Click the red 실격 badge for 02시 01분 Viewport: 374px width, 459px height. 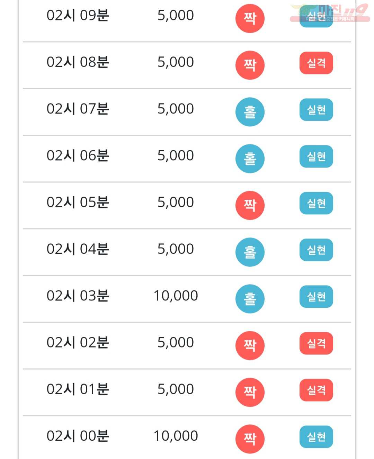pyautogui.click(x=316, y=390)
